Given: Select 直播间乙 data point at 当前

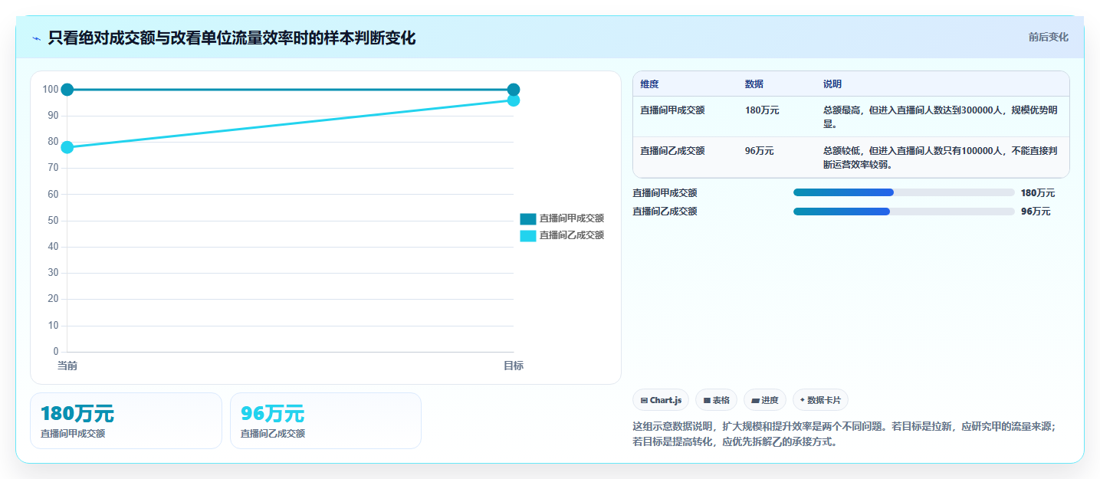Looking at the screenshot, I should 67,147.
